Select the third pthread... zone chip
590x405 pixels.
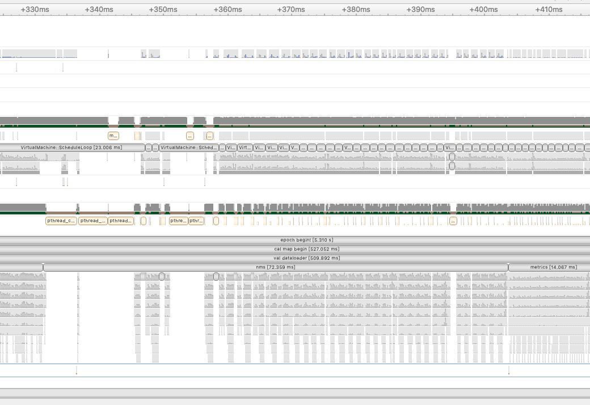point(120,221)
